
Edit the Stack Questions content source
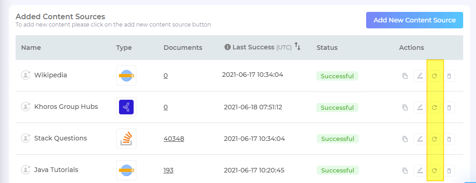tap(419, 139)
